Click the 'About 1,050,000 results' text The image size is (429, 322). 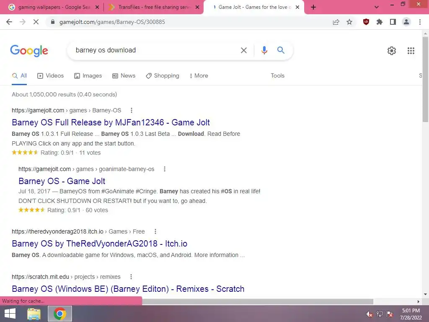click(x=64, y=94)
